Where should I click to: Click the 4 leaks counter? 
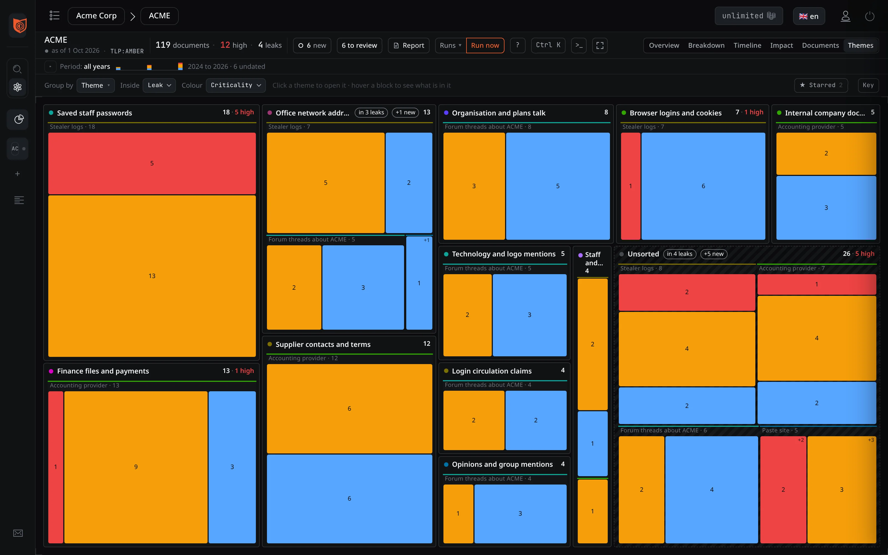270,45
